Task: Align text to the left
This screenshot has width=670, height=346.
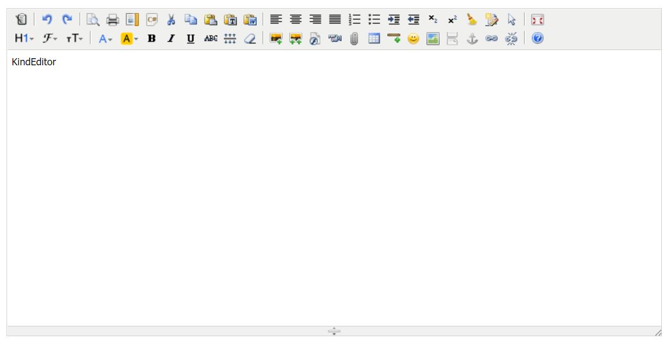Action: point(275,20)
